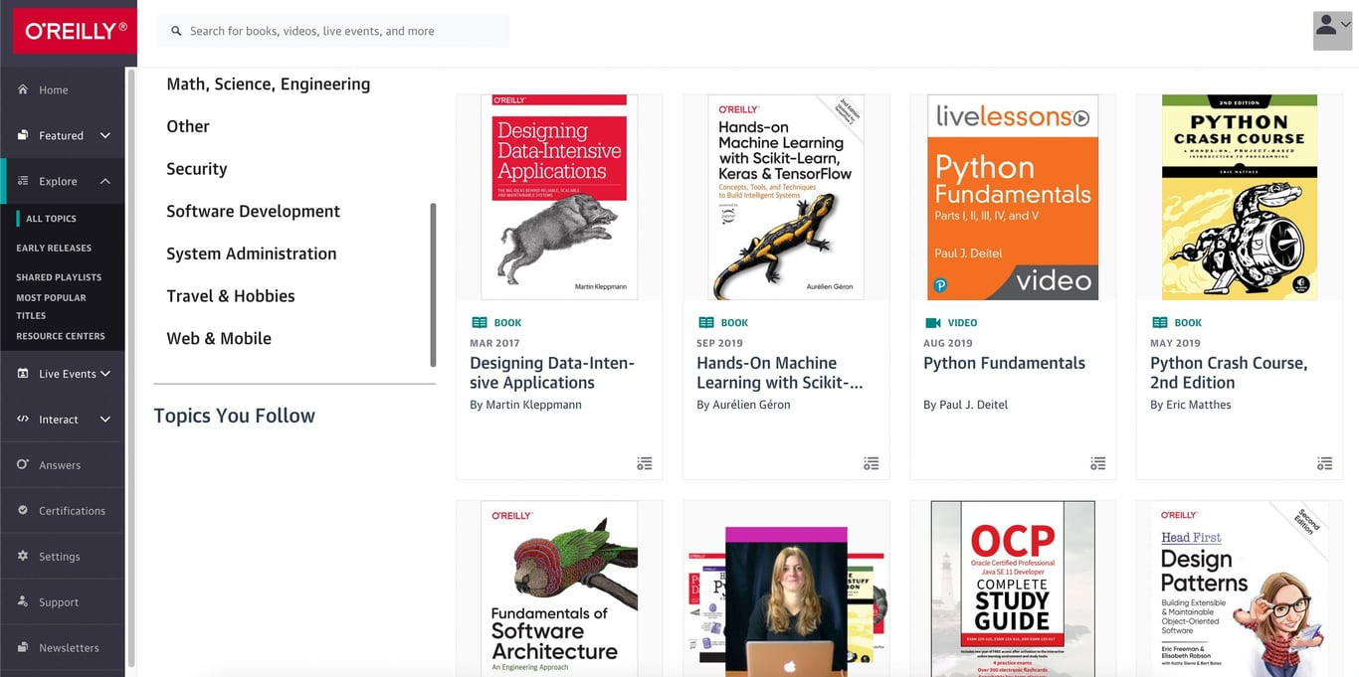1359x677 pixels.
Task: Click title Hands-On Machine Learning with Scikit
Action: 780,373
